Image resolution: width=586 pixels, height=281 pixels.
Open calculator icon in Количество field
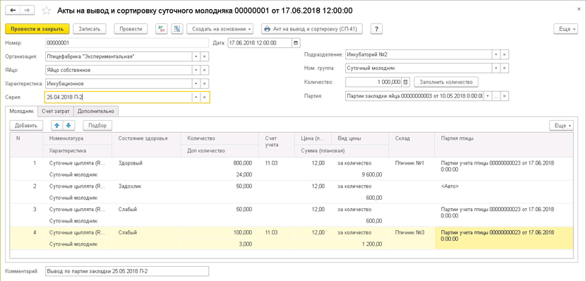tap(406, 82)
